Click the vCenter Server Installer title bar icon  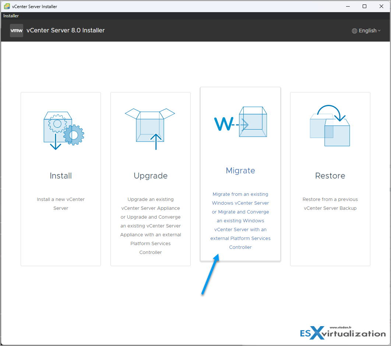click(7, 7)
